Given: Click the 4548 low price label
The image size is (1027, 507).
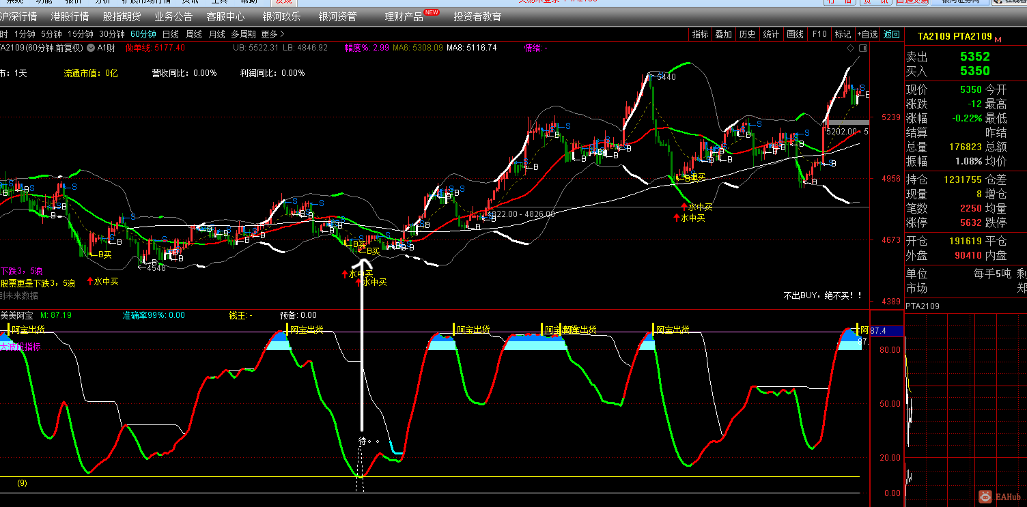Looking at the screenshot, I should point(156,268).
